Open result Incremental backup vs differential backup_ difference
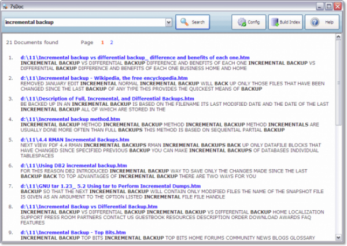This screenshot has height=246, width=347. coord(135,58)
